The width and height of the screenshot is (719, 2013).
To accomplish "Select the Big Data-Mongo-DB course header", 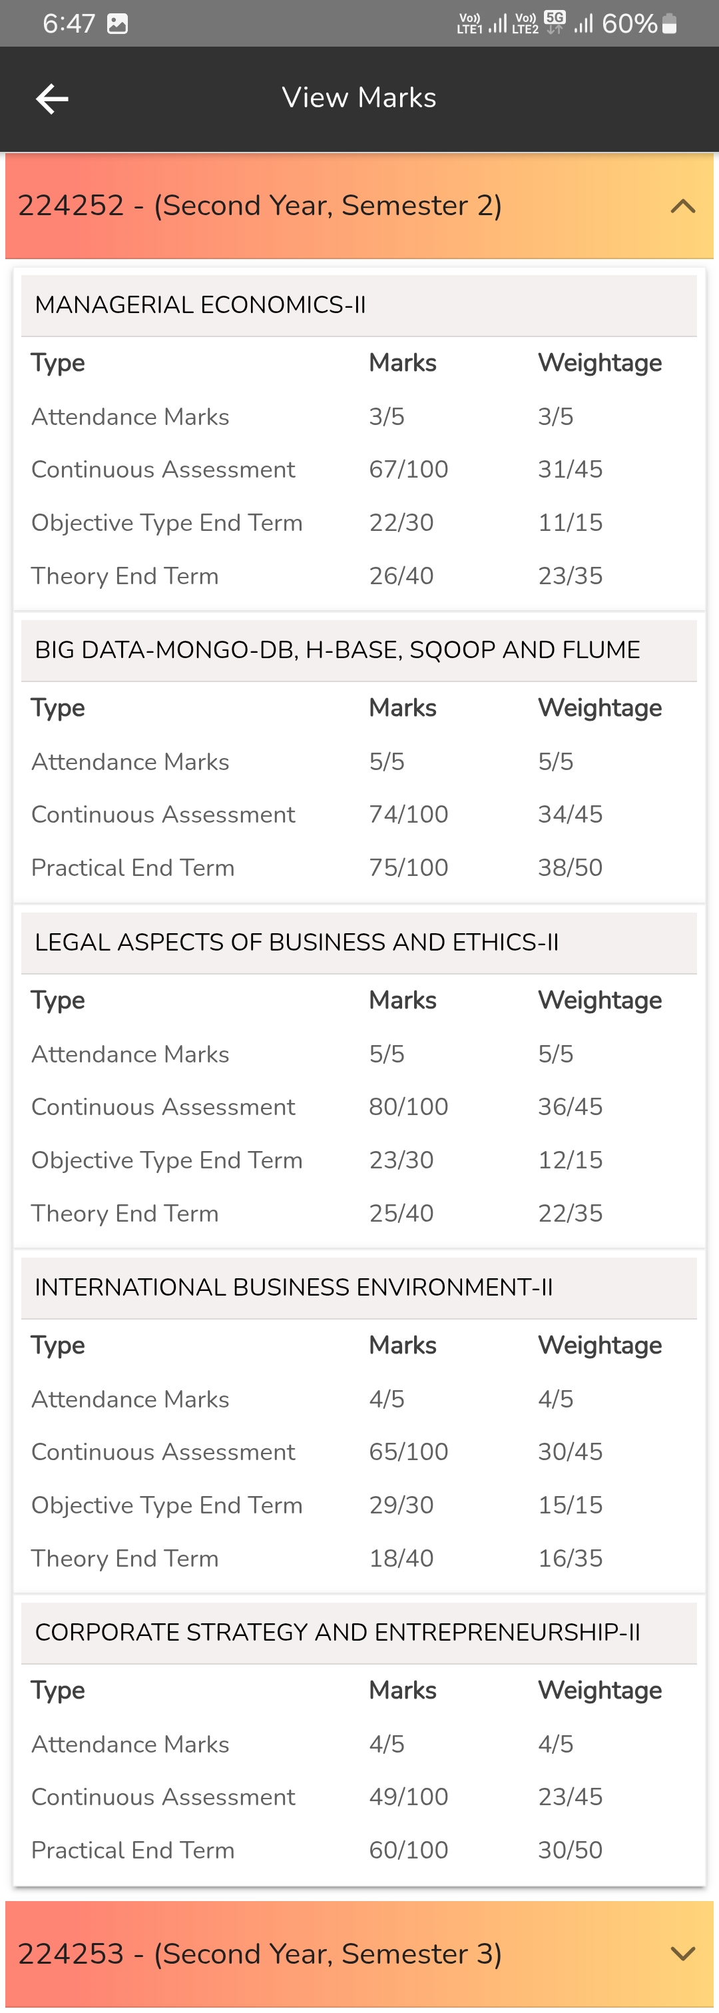I will [338, 650].
